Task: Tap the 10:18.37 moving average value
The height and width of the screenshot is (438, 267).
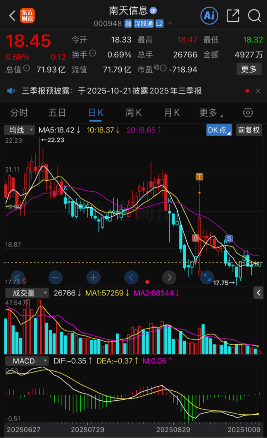Action: 103,130
